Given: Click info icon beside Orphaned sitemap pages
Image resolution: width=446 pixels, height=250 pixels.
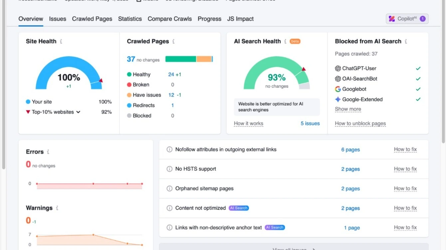Looking at the screenshot, I should 169,188.
